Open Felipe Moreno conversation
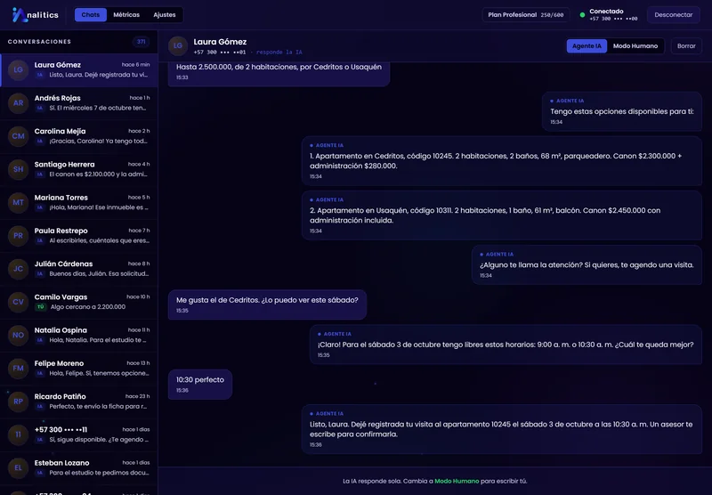The height and width of the screenshot is (495, 712). tap(79, 369)
